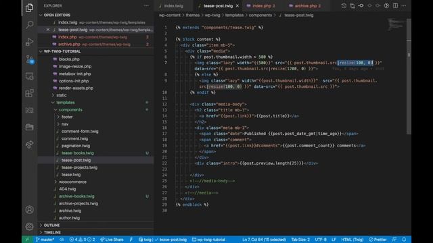Click Ln 7, Col 84 cursor position

(x=264, y=240)
